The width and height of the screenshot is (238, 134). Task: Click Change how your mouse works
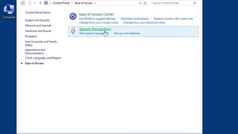[99, 22]
